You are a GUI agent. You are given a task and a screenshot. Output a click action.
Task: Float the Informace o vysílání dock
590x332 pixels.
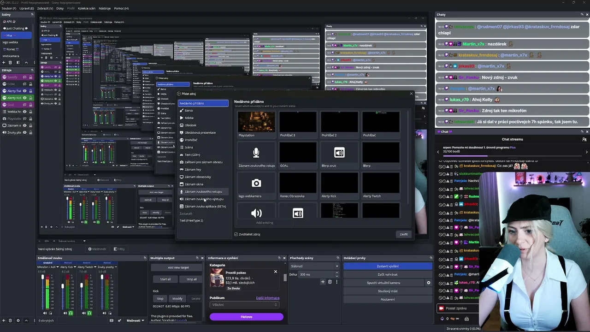(279, 258)
